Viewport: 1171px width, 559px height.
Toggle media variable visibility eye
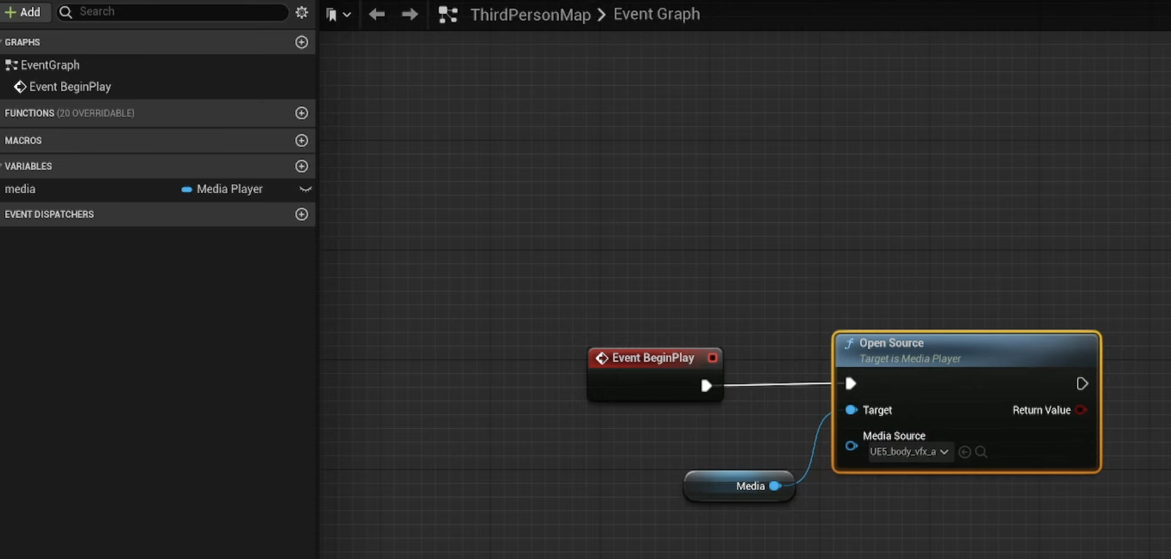(306, 189)
